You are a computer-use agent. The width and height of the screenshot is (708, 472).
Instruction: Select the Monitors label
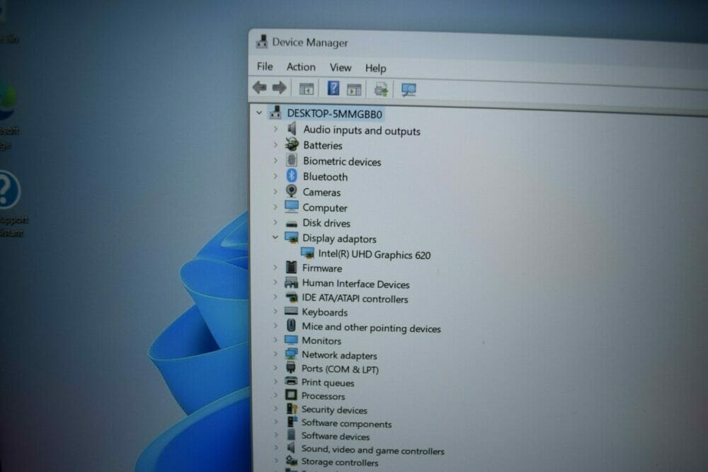[x=321, y=340]
